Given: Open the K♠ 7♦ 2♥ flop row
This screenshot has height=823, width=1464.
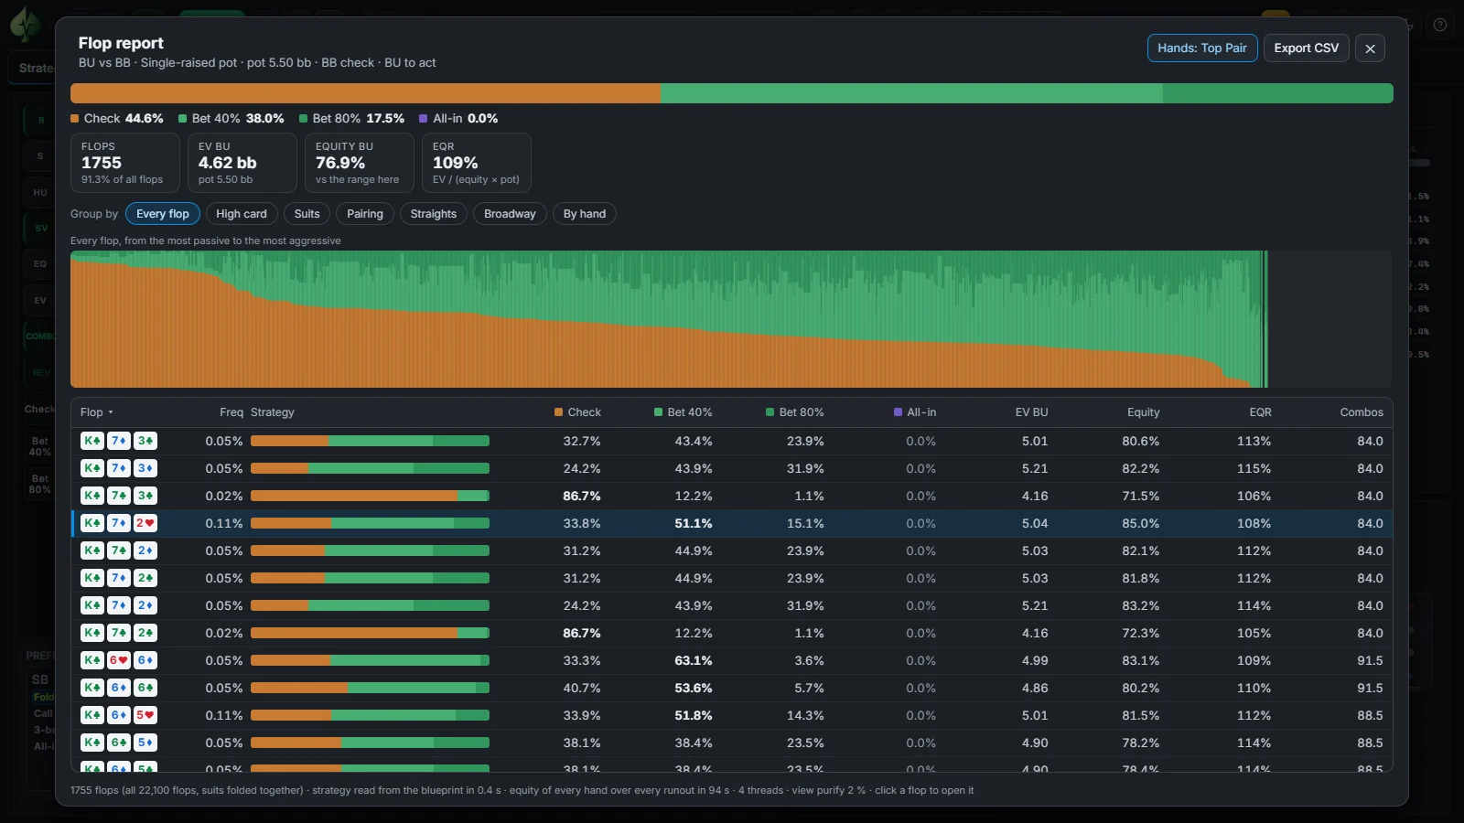Looking at the screenshot, I should click(732, 523).
